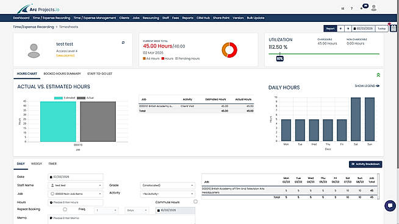Click the Today button
Screen dimensions: 399x224
(381, 29)
